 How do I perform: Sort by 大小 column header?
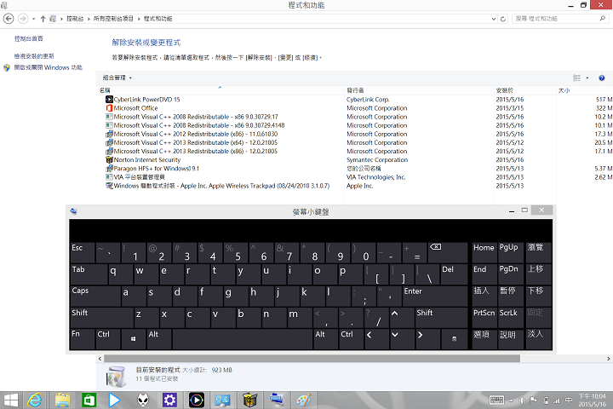[584, 90]
